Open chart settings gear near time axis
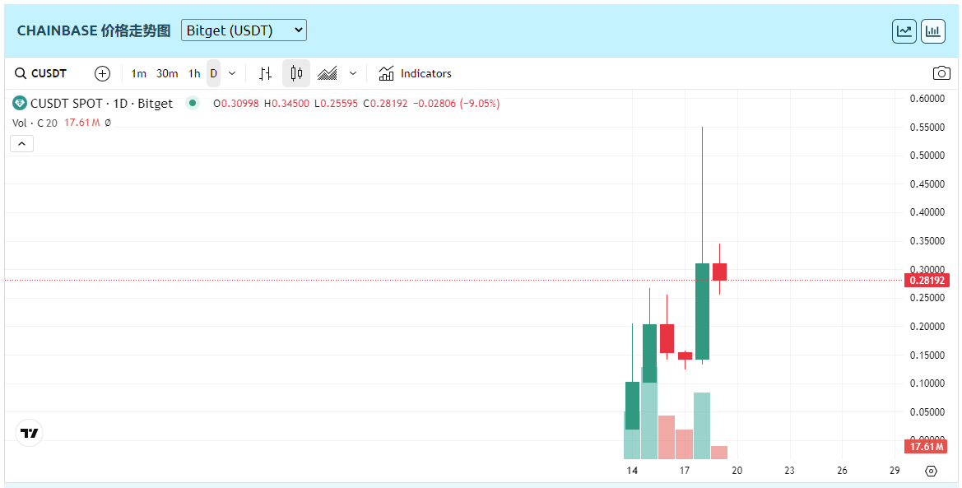This screenshot has height=488, width=962. point(932,472)
